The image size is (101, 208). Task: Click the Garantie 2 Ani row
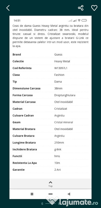click(51, 170)
